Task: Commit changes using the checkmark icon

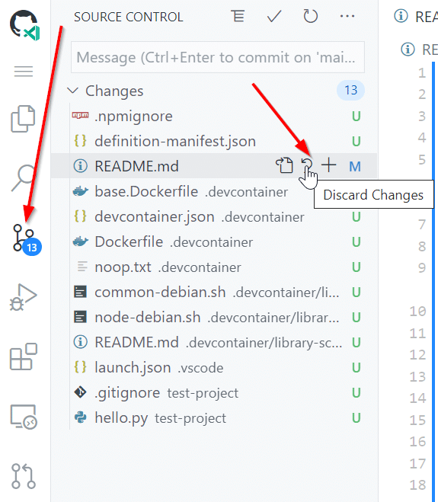Action: click(274, 16)
